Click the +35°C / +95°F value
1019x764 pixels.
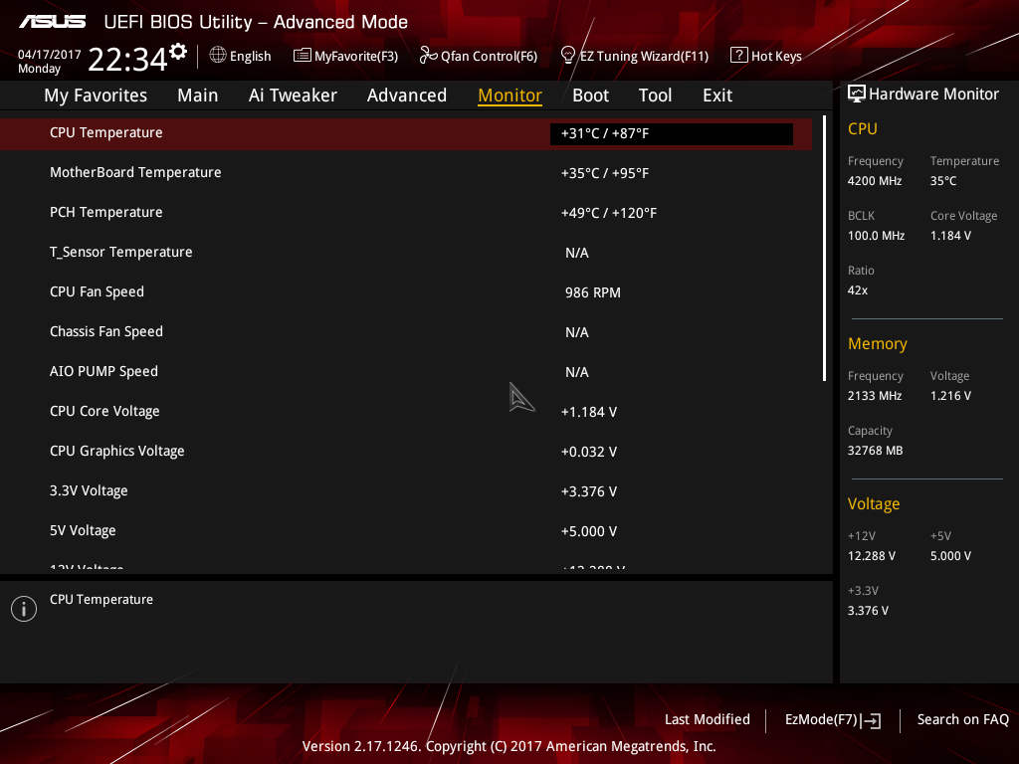(604, 173)
